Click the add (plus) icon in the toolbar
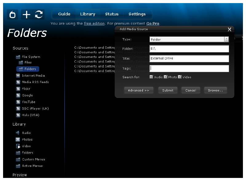 point(26,14)
